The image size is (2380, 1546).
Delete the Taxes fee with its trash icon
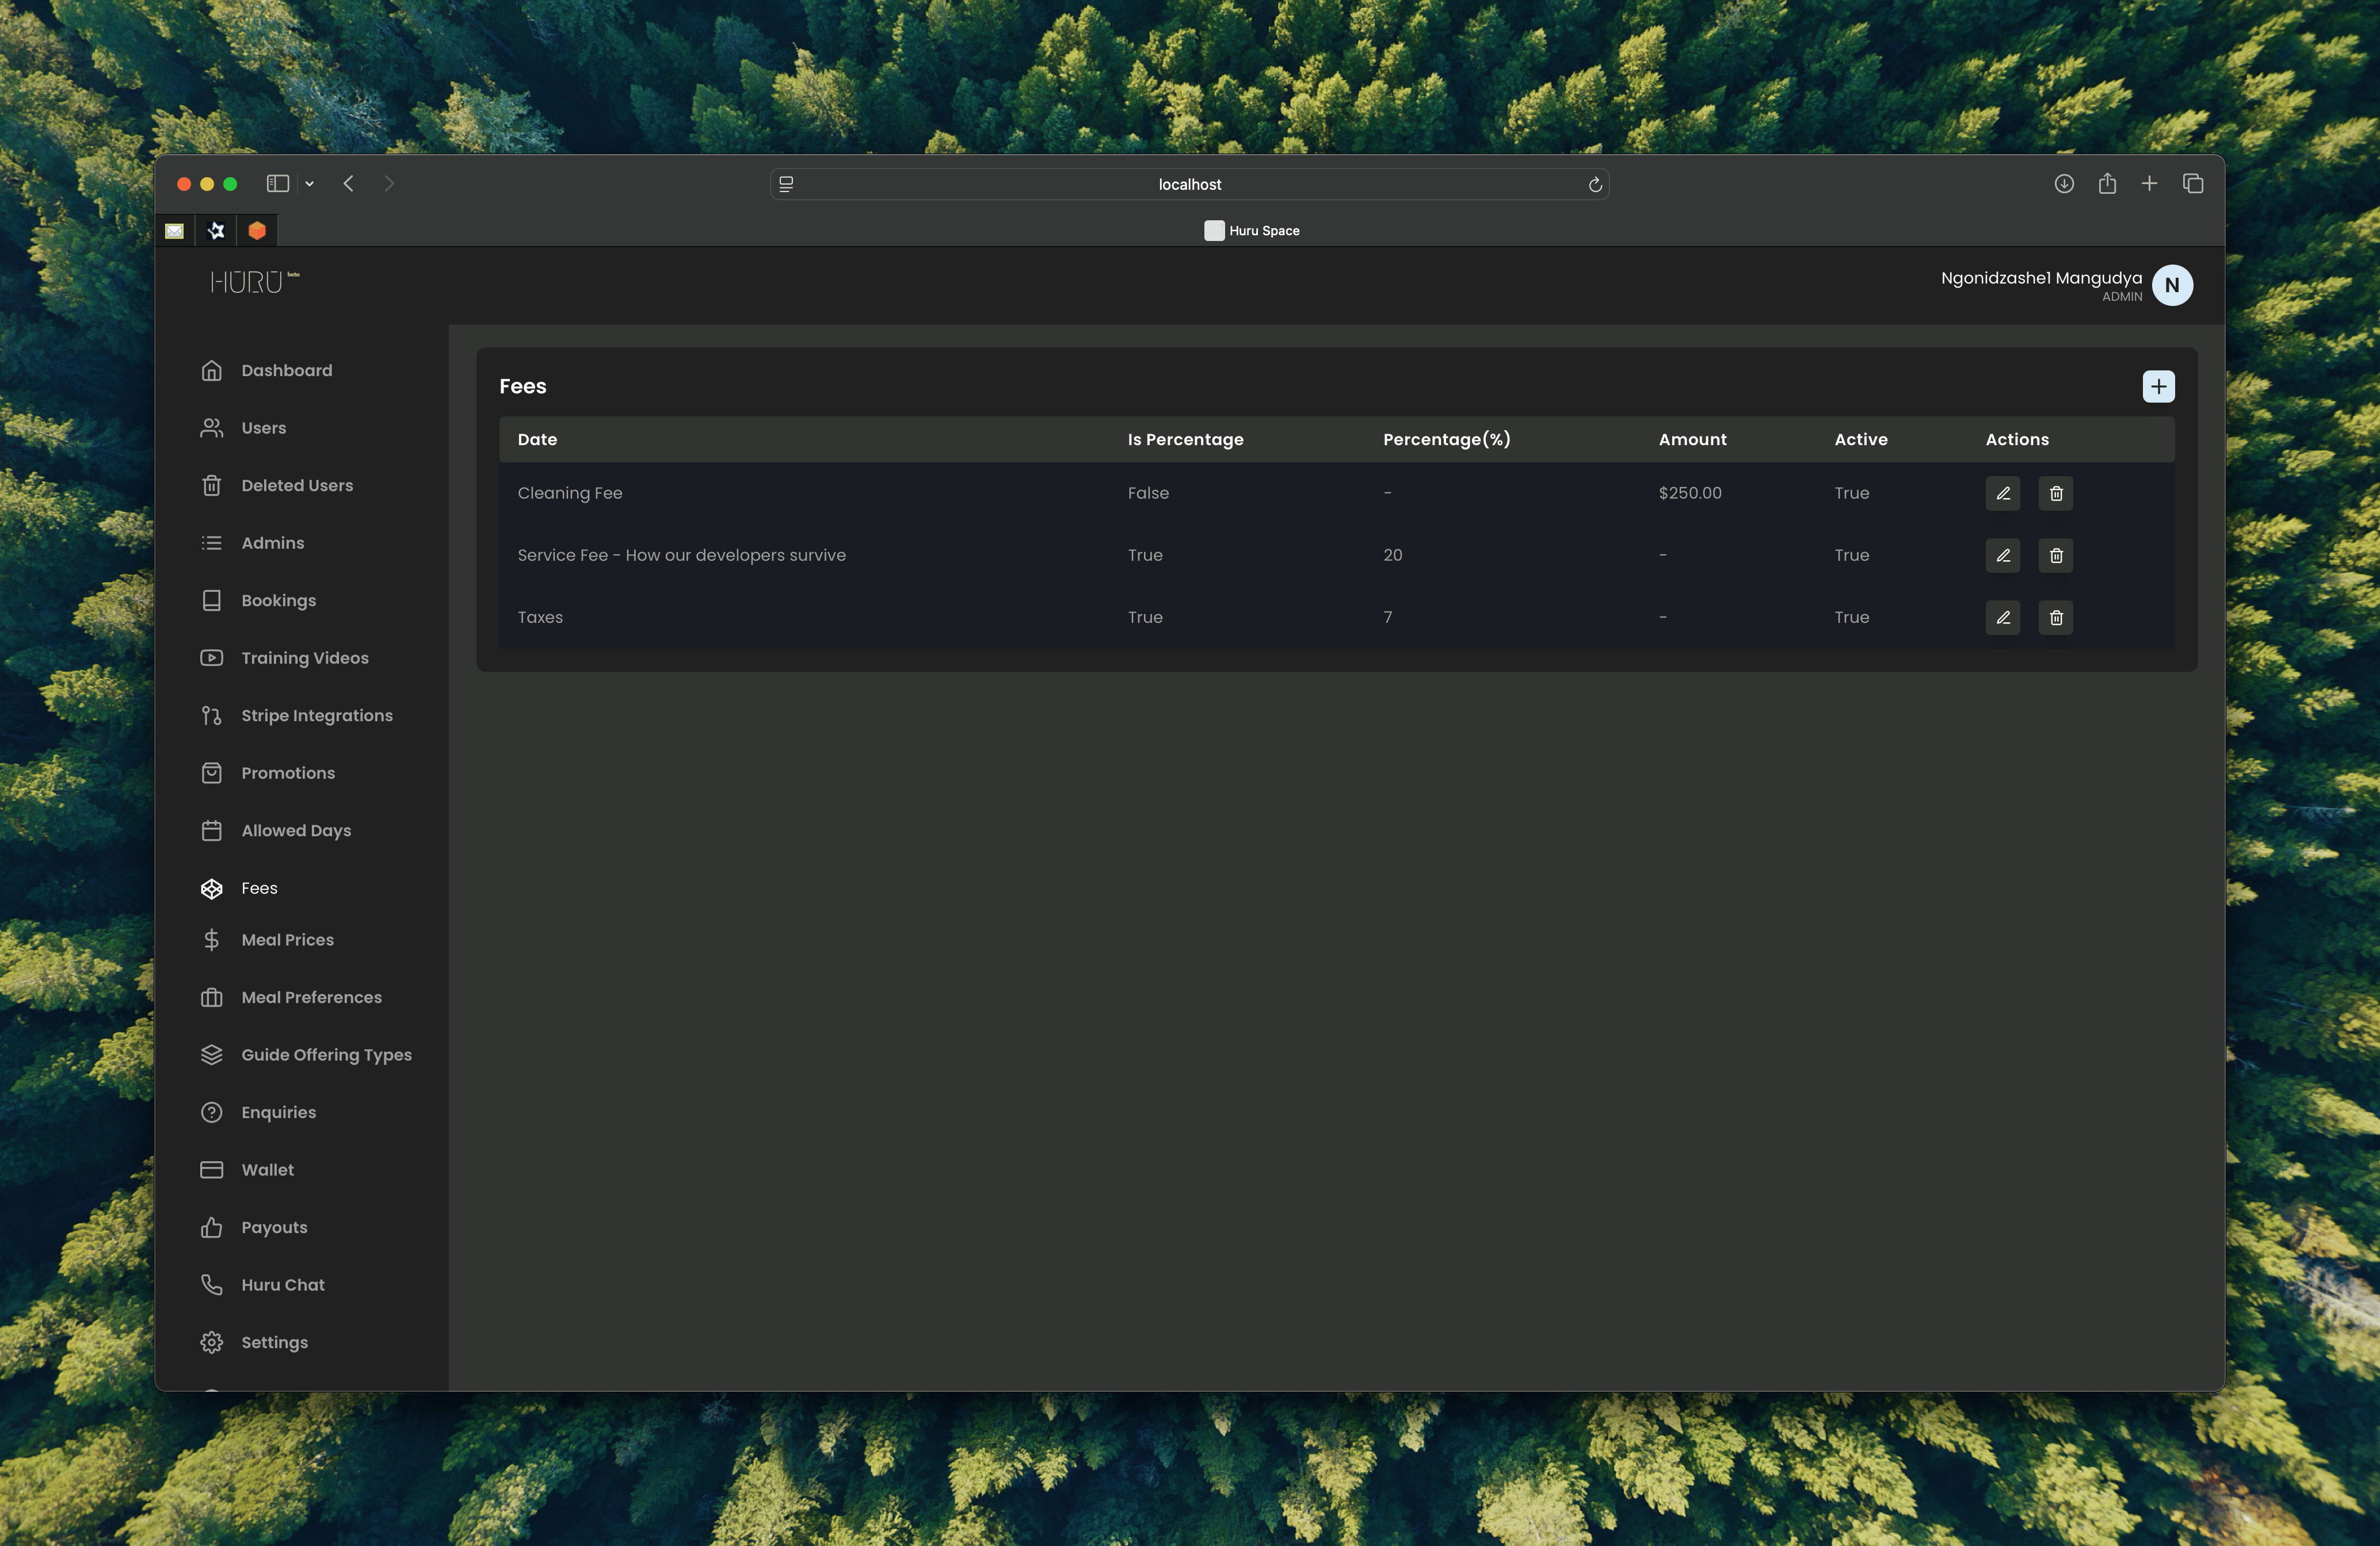(x=2056, y=617)
